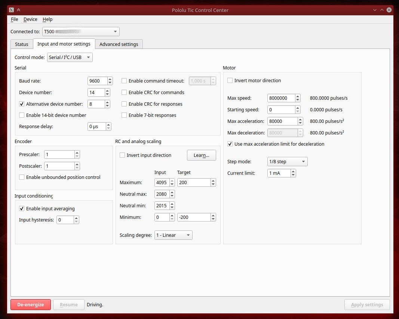This screenshot has height=319, width=399.
Task: Open the Help menu
Action: tap(47, 19)
